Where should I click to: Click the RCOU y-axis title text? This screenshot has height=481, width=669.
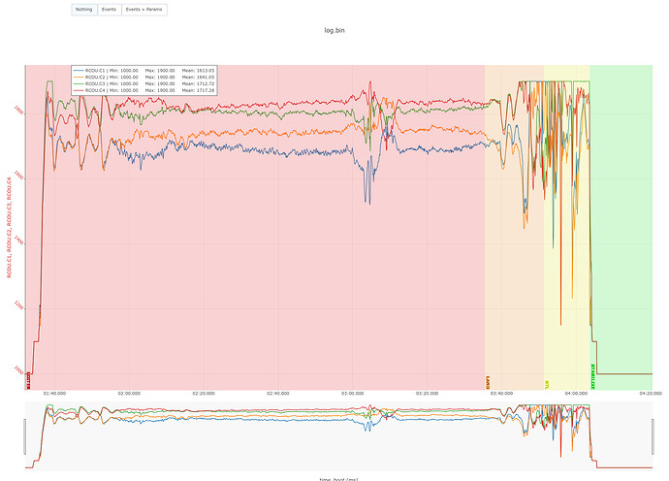click(x=9, y=228)
